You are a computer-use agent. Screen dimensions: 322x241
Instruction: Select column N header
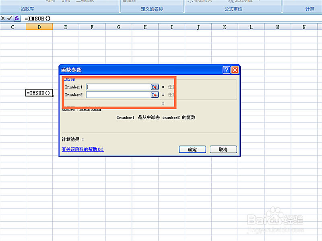point(304,27)
